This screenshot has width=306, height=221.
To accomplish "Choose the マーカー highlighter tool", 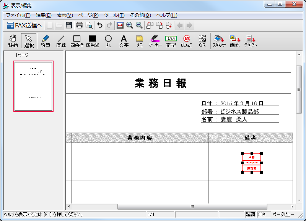I will point(155,41).
